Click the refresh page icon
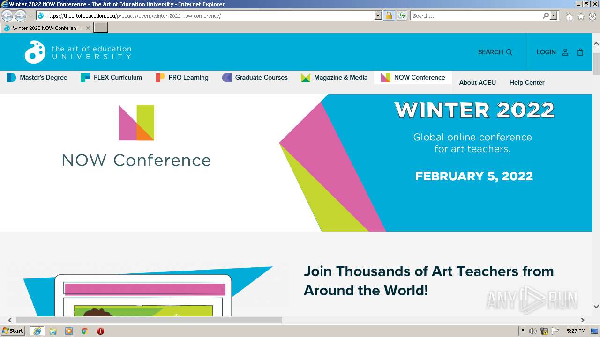This screenshot has height=337, width=600. pyautogui.click(x=402, y=15)
